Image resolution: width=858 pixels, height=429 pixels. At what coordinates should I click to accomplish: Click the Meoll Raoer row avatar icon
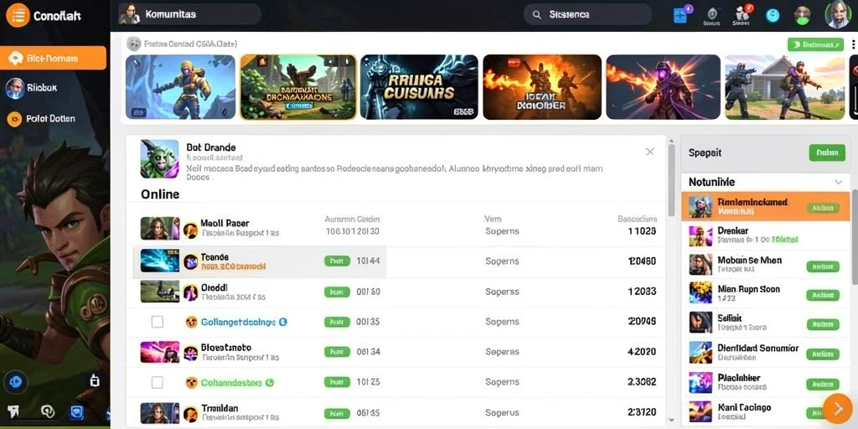click(x=190, y=231)
